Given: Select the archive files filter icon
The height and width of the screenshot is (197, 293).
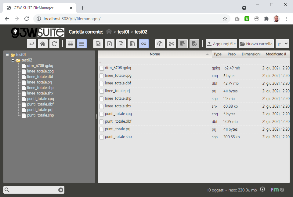Looking at the screenshot, I should point(132,43).
